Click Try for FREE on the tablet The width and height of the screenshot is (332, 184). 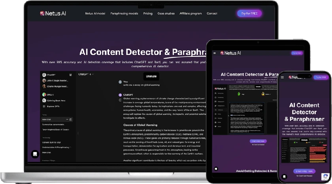point(297,53)
